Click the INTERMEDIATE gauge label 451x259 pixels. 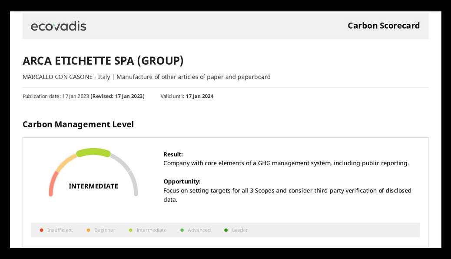click(x=93, y=186)
